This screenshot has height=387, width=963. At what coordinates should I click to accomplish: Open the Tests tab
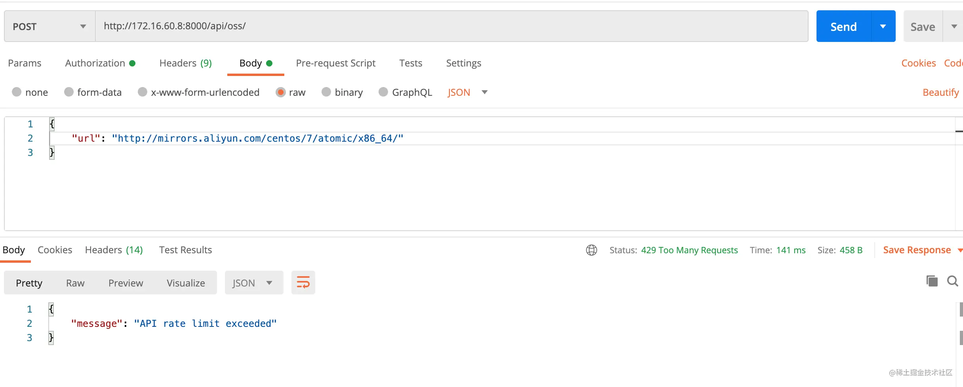coord(411,63)
